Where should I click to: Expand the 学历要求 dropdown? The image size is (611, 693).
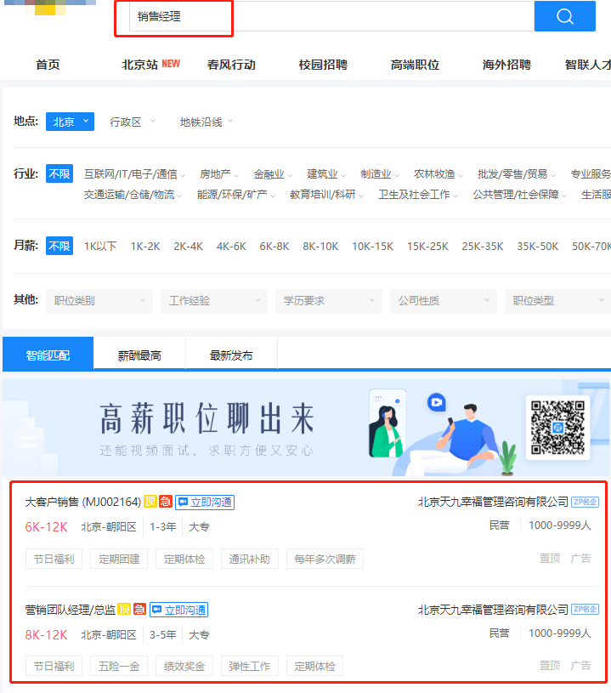point(327,300)
